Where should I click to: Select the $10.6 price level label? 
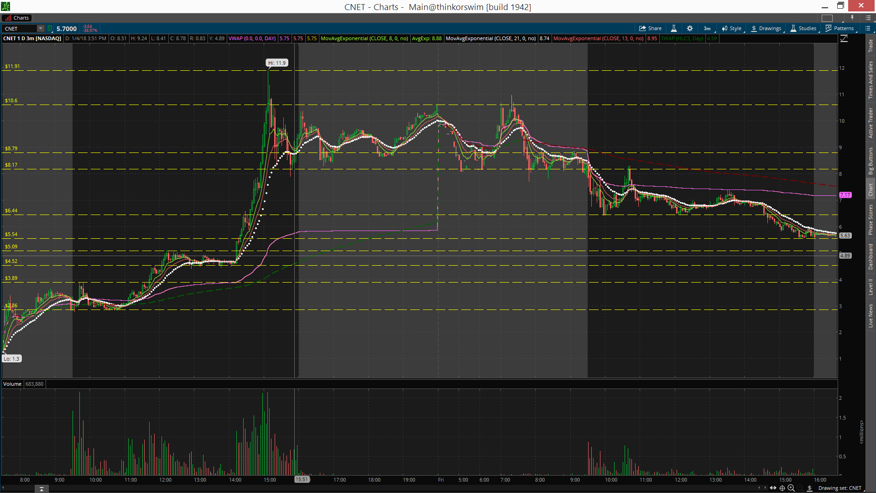click(11, 100)
